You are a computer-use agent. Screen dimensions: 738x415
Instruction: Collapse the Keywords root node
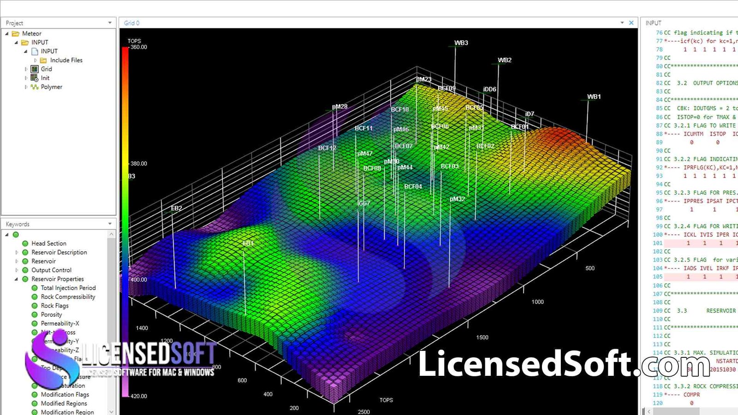(x=7, y=235)
